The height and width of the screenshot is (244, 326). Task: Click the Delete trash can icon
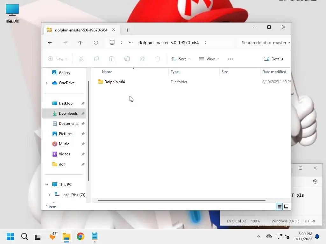[158, 59]
